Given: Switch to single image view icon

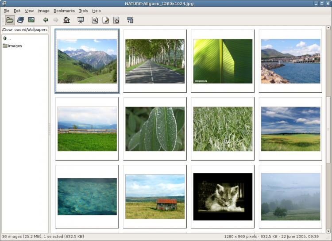Looking at the screenshot, I should (x=31, y=20).
